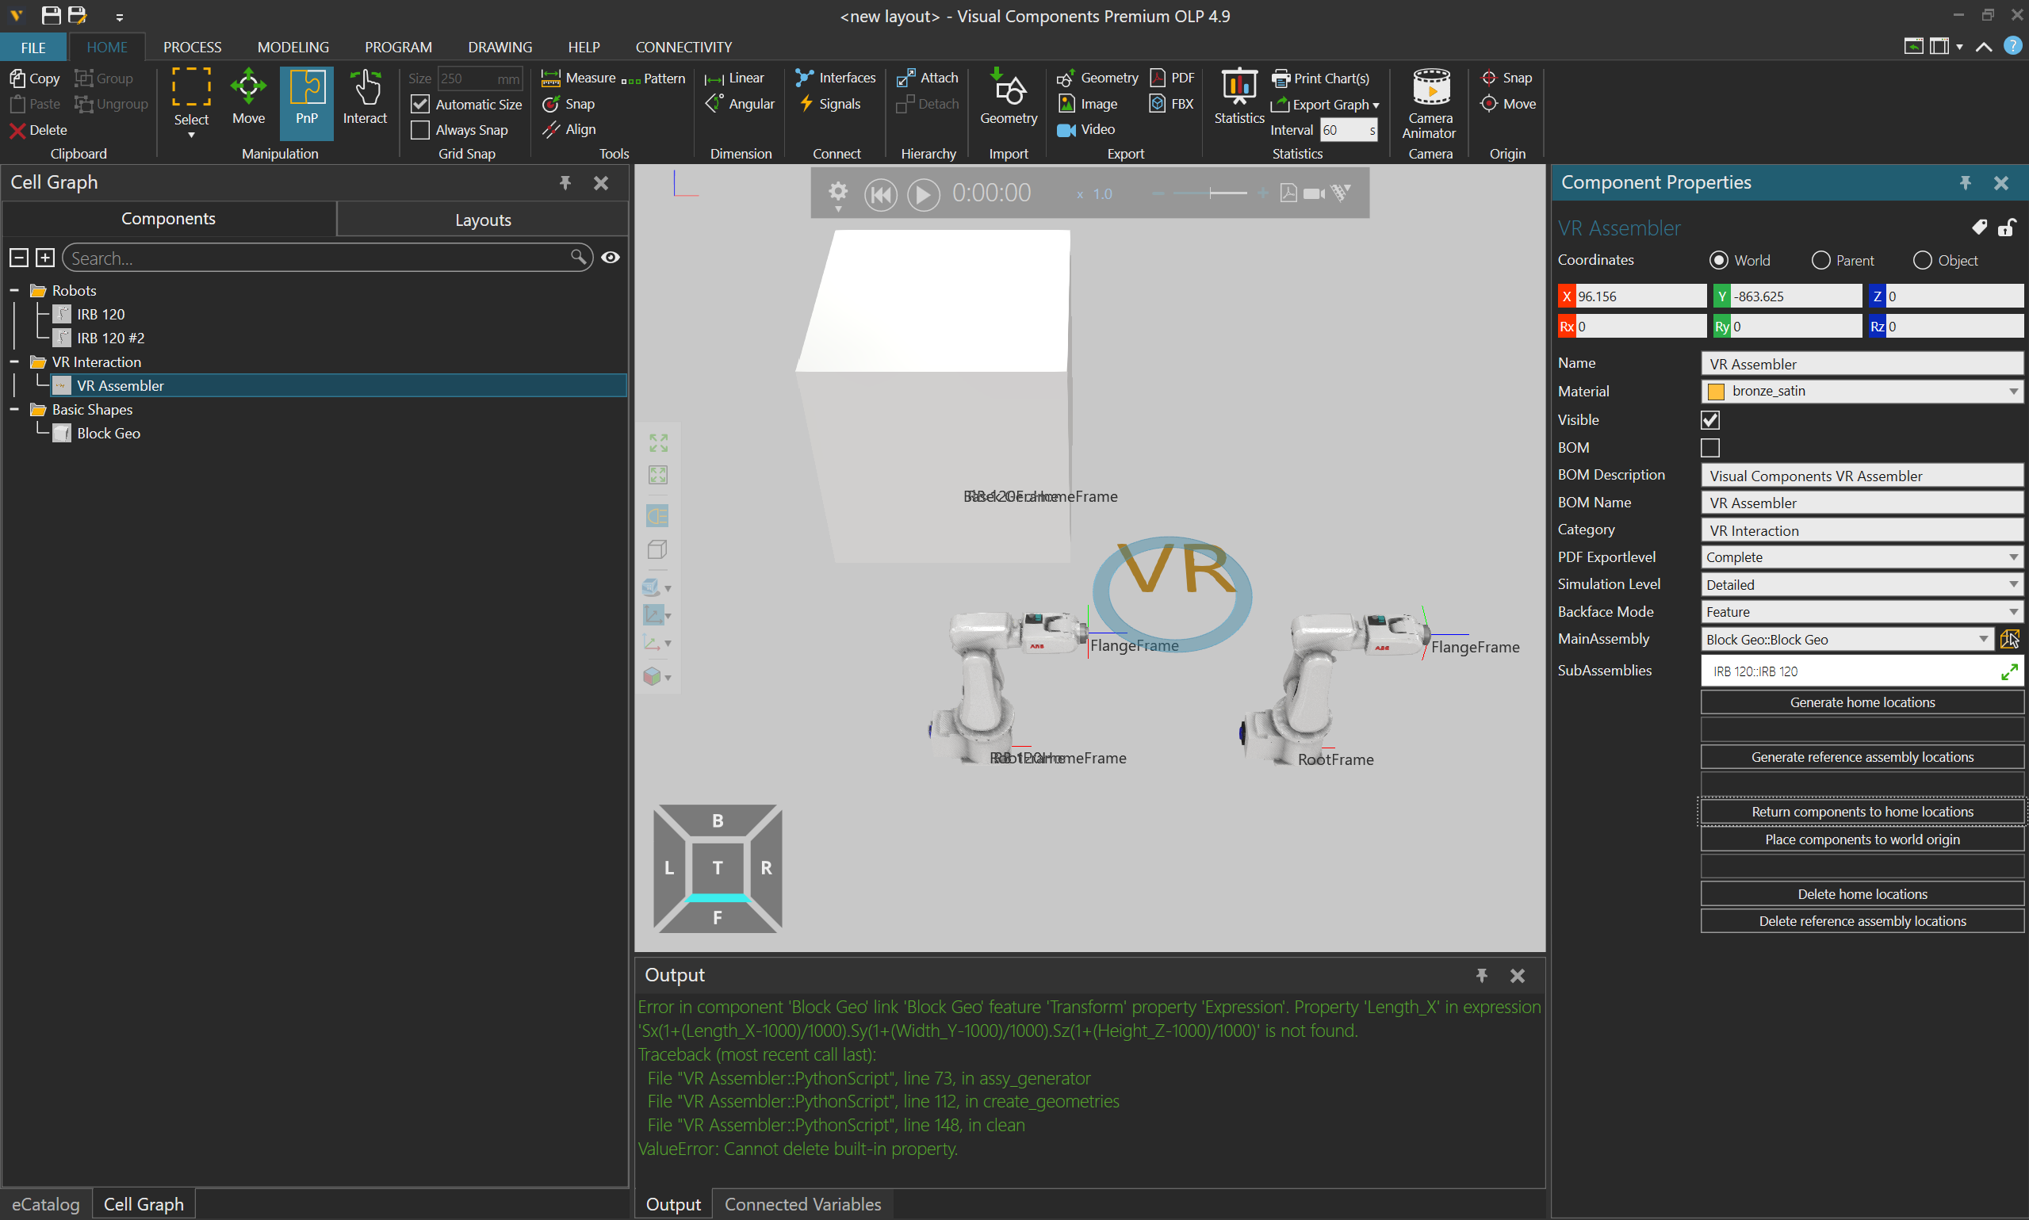Viewport: 2029px width, 1220px height.
Task: Click the Attach hierarchy tool
Action: 928,78
